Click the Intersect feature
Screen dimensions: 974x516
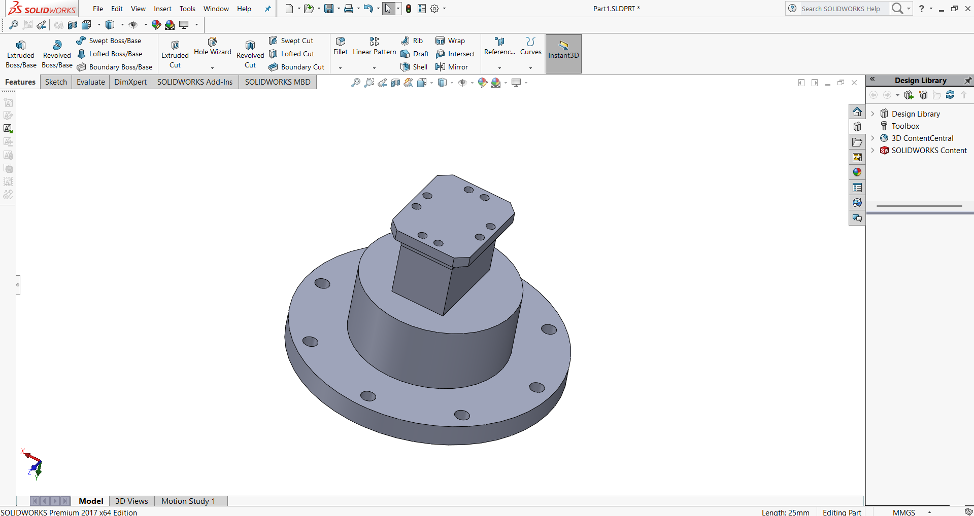[455, 54]
